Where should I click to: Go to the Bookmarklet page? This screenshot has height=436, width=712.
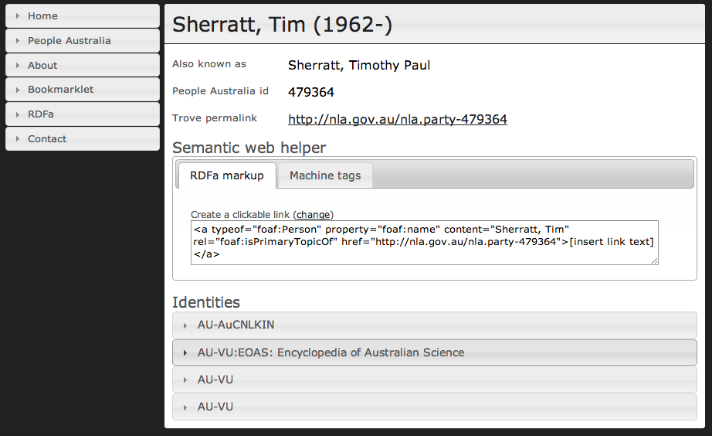[83, 90]
